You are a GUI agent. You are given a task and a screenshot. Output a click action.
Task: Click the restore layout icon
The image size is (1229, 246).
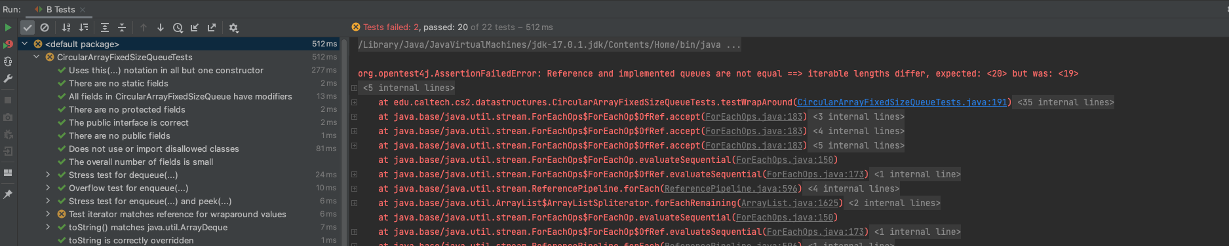[8, 173]
